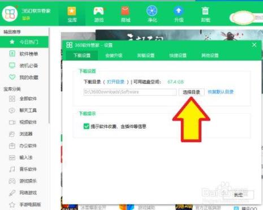Screen dimensions: 263x210
Task: Select 游戏娱乐 category icon
Action: coord(12,181)
